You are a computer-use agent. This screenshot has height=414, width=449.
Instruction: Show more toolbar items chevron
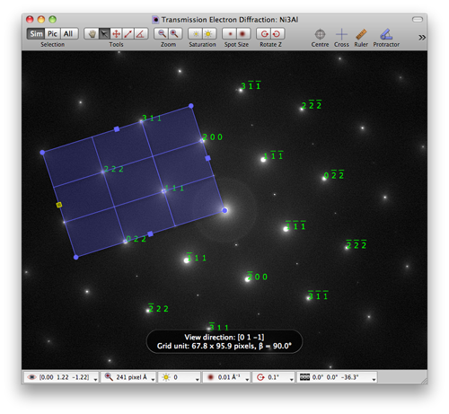click(x=422, y=38)
